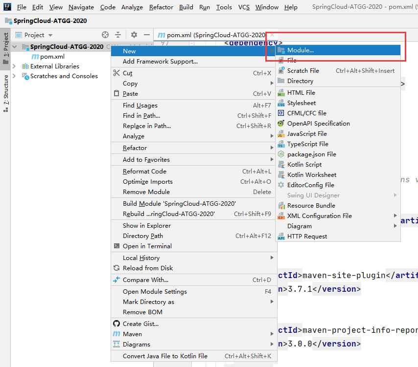Select Reformat Code entry

click(194, 172)
